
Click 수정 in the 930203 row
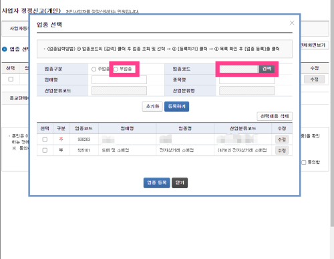282,140
